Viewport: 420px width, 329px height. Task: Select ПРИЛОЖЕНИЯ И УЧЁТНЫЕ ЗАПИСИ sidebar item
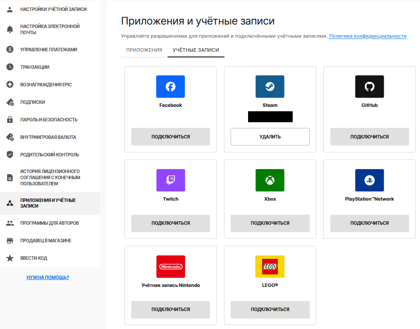(x=50, y=203)
